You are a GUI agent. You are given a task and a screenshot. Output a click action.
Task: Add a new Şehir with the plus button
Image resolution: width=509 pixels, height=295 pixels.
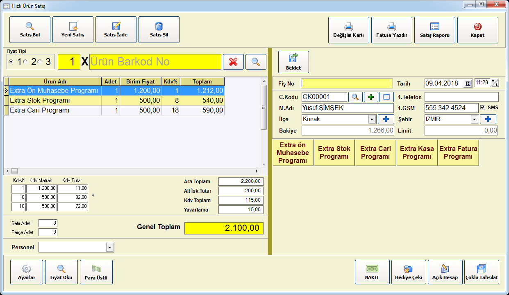[488, 119]
